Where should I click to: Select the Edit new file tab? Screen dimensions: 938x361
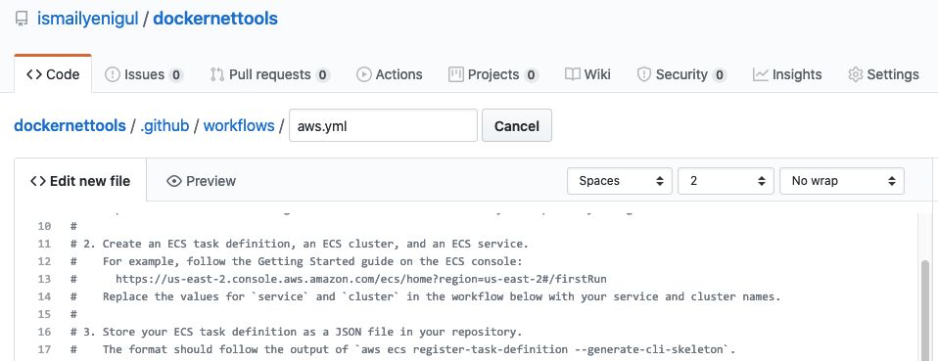tap(80, 180)
